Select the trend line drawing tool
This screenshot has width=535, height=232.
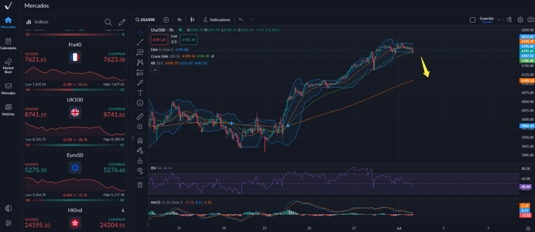(140, 42)
